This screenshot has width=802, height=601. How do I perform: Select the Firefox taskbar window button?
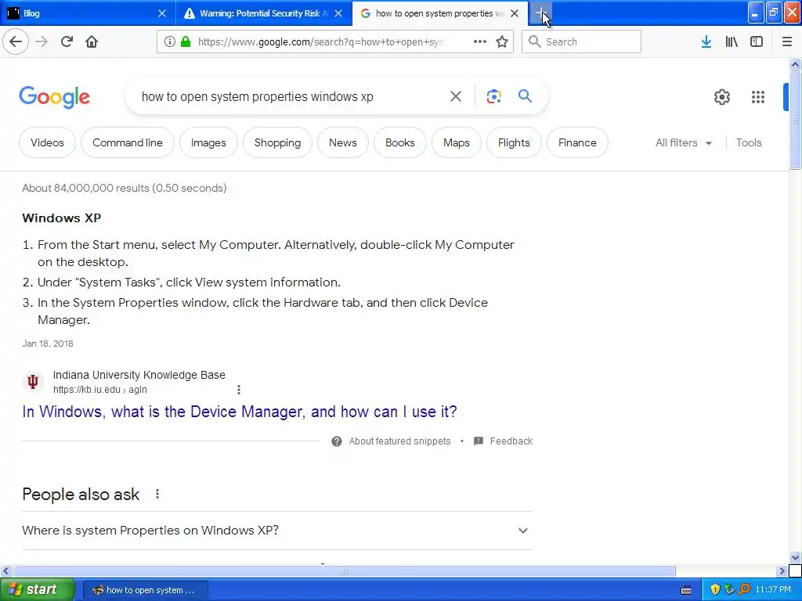(145, 590)
